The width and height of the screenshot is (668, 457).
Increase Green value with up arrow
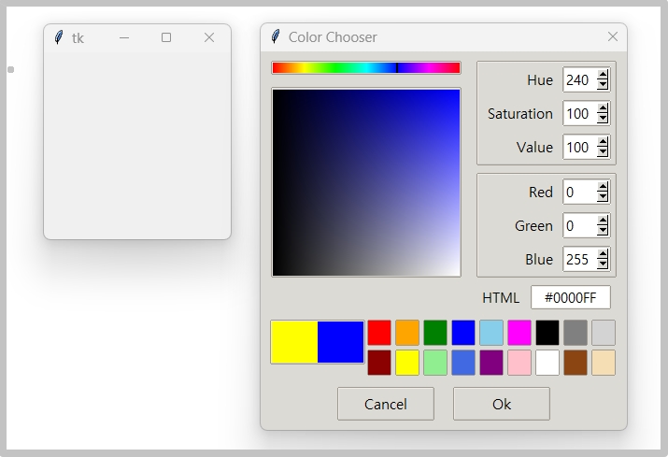point(603,221)
